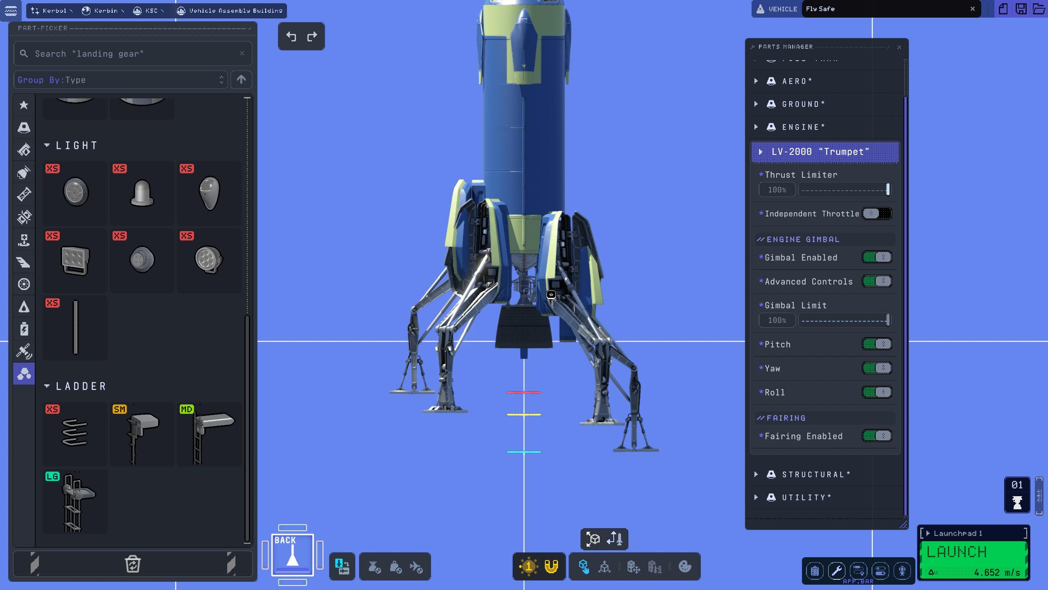Open the kerbal crew manager app icon
The height and width of the screenshot is (590, 1048).
(902, 570)
